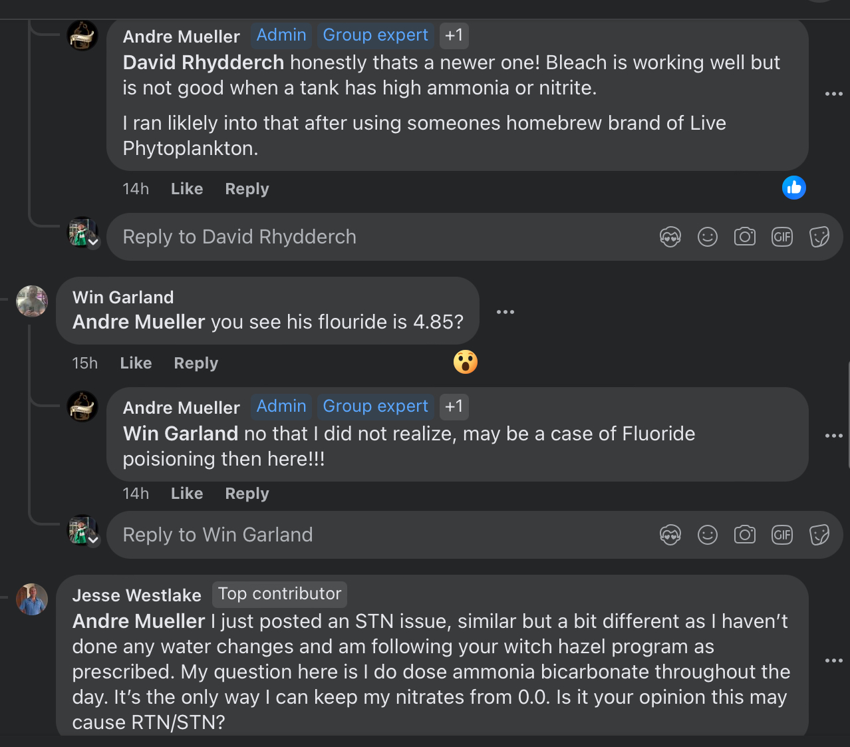Viewport: 850px width, 747px height.
Task: Click the Group expert badge on Fluoride reply
Action: coord(375,406)
